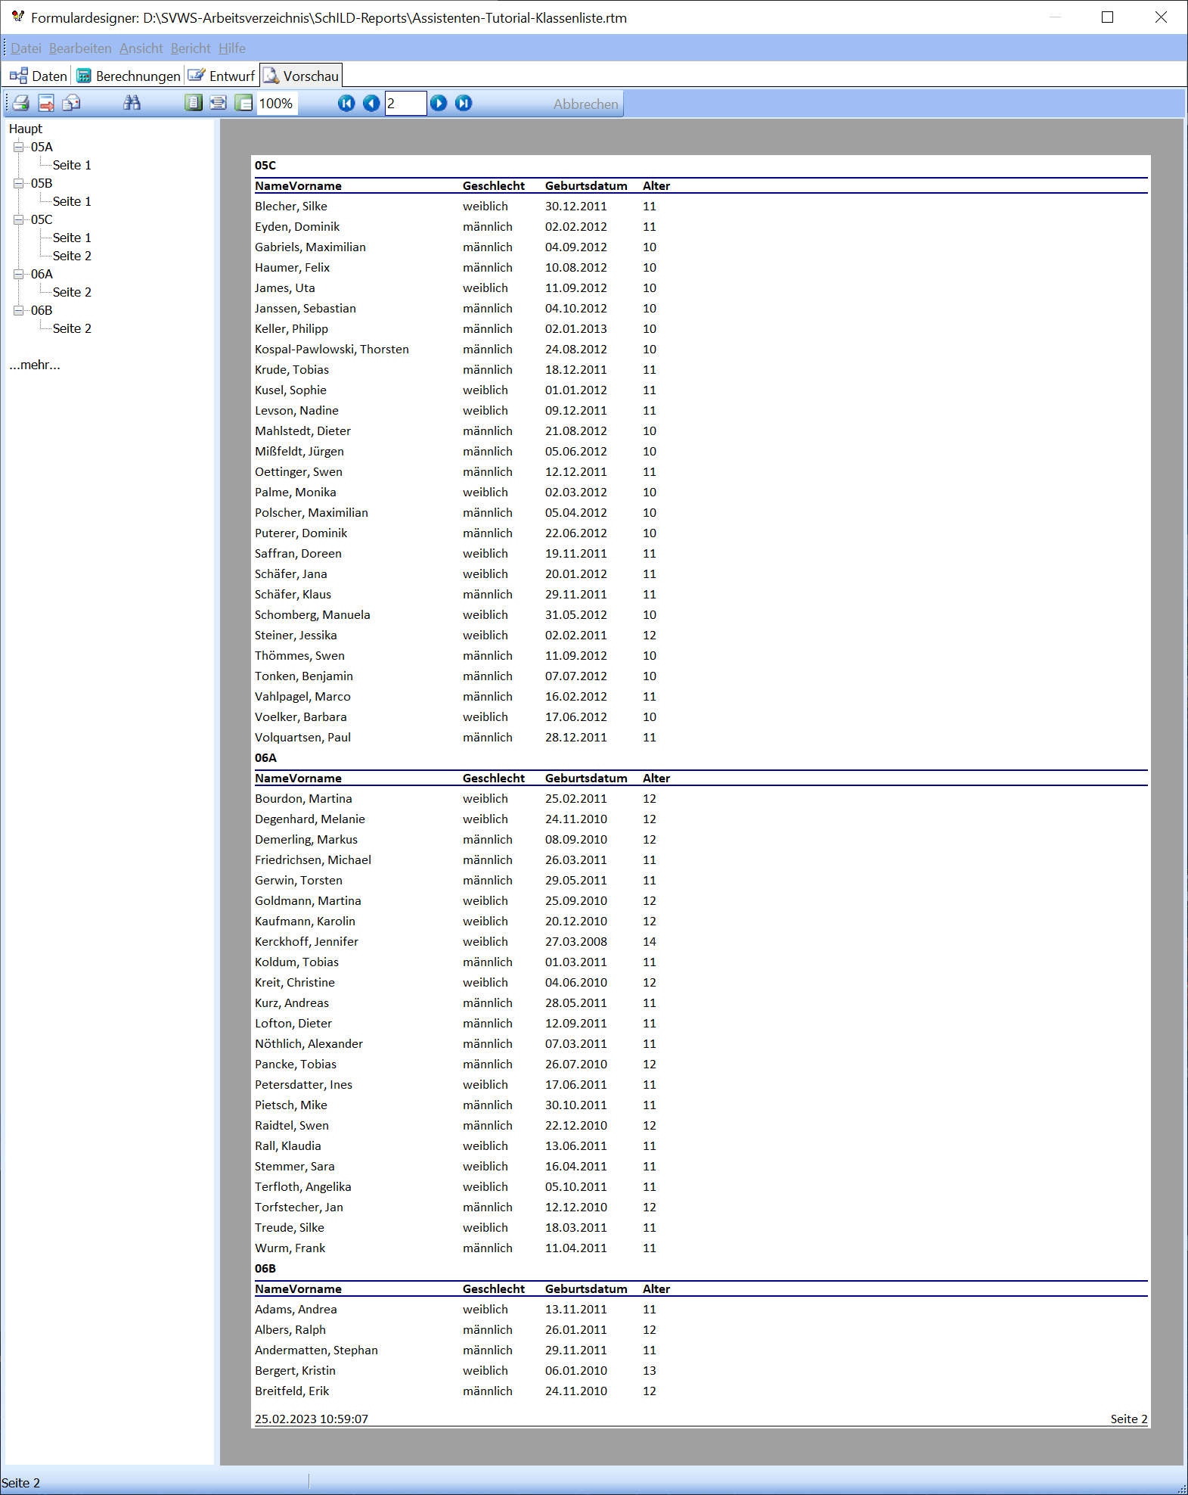Open the Bericht menu

point(191,48)
